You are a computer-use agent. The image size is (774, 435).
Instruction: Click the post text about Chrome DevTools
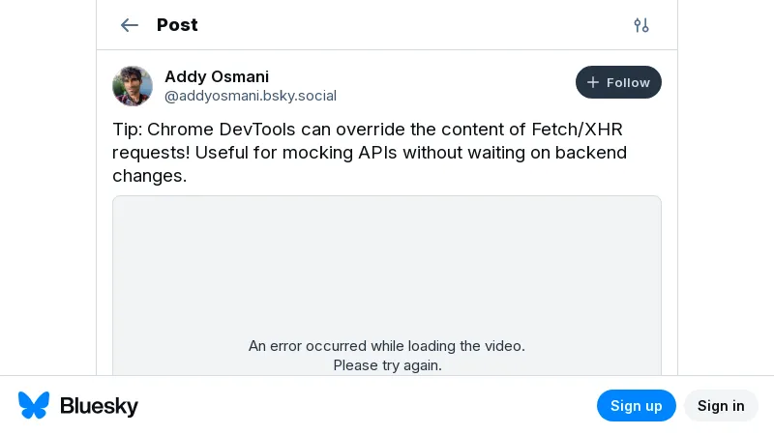(368, 153)
